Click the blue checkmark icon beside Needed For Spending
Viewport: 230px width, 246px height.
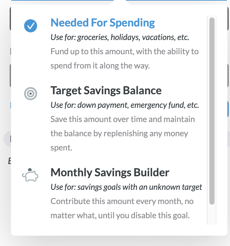(x=31, y=26)
